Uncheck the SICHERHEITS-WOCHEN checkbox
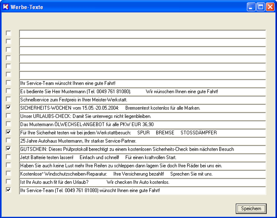Image resolution: width=277 pixels, height=218 pixels. (x=9, y=108)
